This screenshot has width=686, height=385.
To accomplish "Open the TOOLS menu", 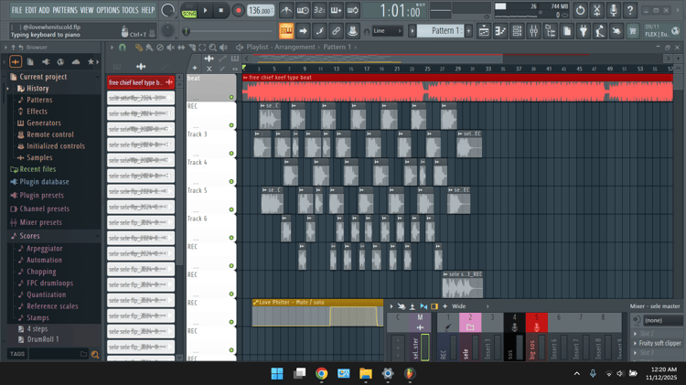I will point(130,10).
